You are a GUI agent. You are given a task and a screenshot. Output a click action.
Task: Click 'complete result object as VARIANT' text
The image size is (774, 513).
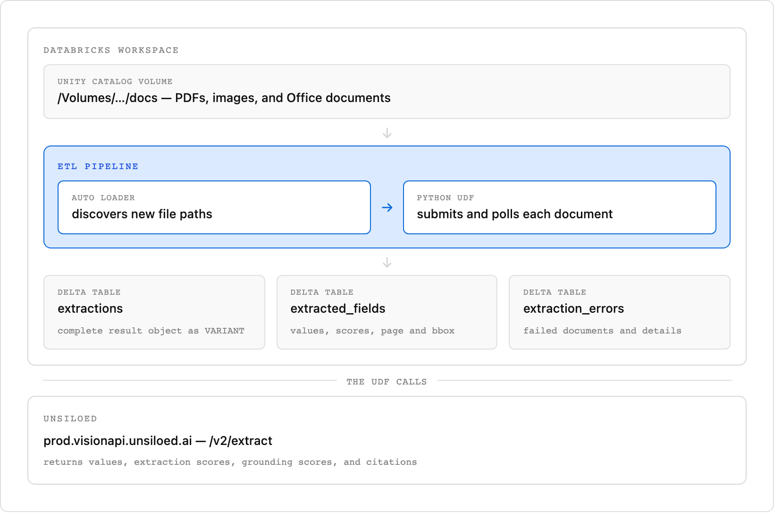(x=151, y=331)
